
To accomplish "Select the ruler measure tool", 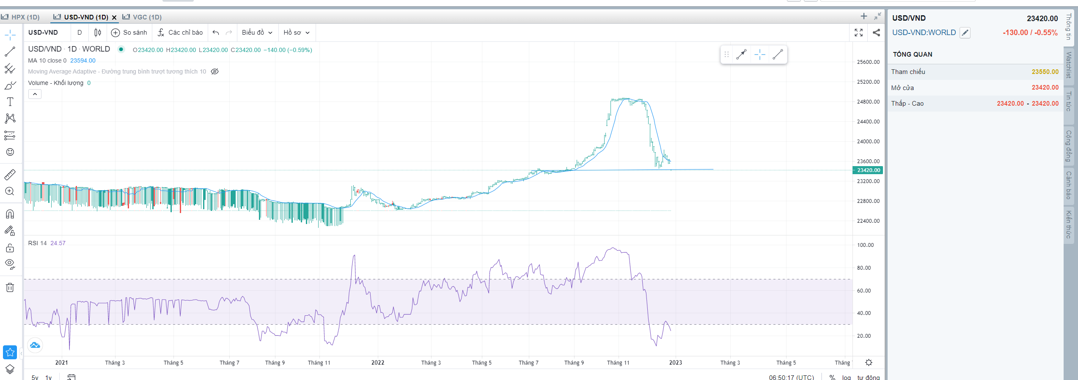I will [x=10, y=174].
